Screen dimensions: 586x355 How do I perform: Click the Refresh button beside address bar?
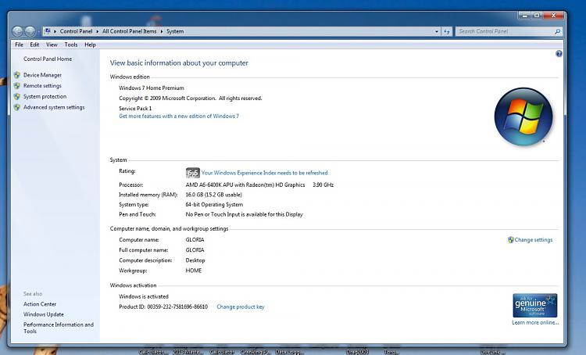click(447, 31)
